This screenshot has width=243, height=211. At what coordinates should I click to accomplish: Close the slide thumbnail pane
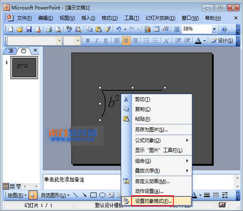35,50
